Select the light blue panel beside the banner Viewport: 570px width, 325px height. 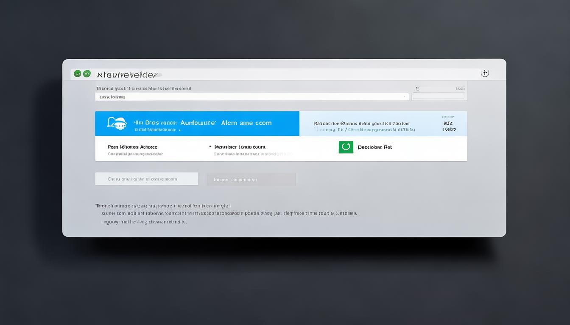[383, 124]
